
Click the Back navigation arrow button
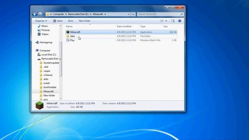[x=35, y=14]
